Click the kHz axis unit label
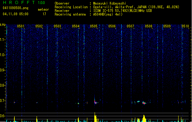Screen dimensions: 192x122 tap(3, 25)
